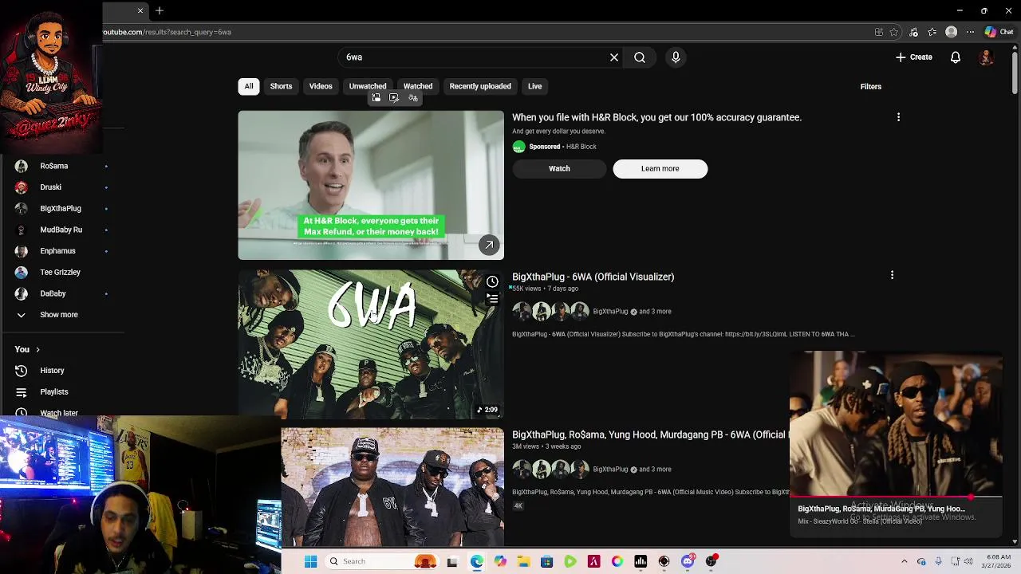This screenshot has width=1021, height=574.
Task: Open the H&R Block ad thumbnail
Action: [371, 185]
